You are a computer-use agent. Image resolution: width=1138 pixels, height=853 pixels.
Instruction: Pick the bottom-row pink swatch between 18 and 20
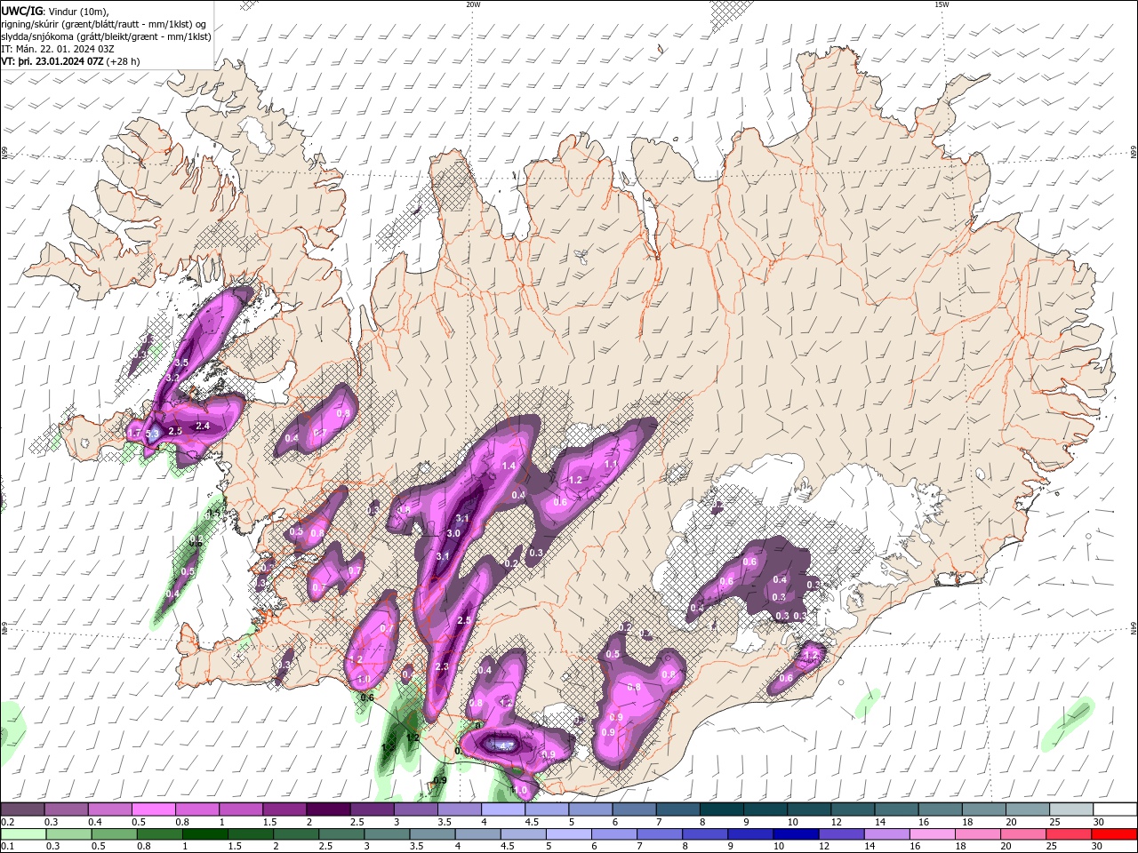[x=978, y=834]
